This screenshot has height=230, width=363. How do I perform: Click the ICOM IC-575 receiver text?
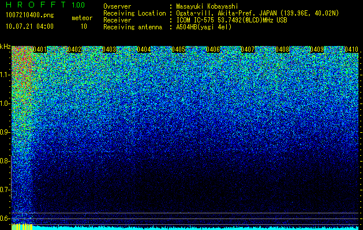[x=231, y=20]
